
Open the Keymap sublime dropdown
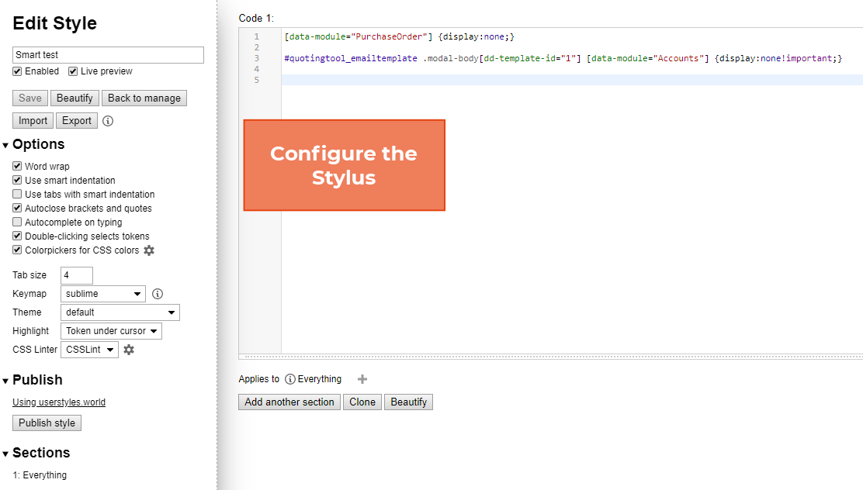click(103, 294)
